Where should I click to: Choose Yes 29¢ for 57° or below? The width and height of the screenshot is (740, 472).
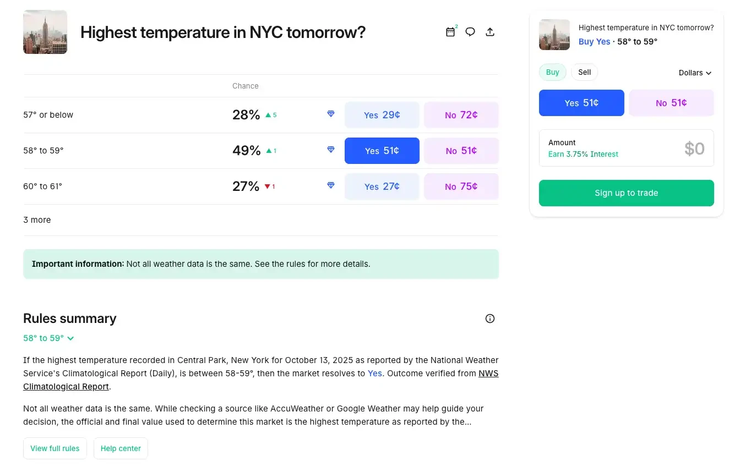(382, 115)
